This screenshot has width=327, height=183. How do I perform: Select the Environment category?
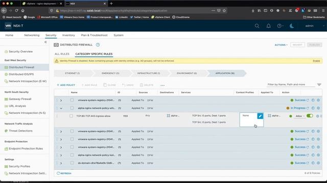tap(186, 73)
